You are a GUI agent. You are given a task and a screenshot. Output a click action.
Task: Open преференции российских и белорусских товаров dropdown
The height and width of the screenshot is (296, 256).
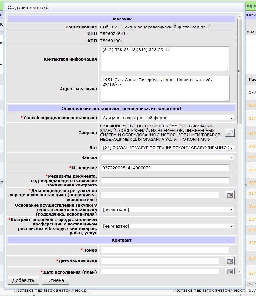(x=167, y=226)
